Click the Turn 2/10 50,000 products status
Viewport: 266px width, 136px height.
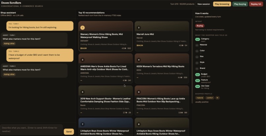182,4
